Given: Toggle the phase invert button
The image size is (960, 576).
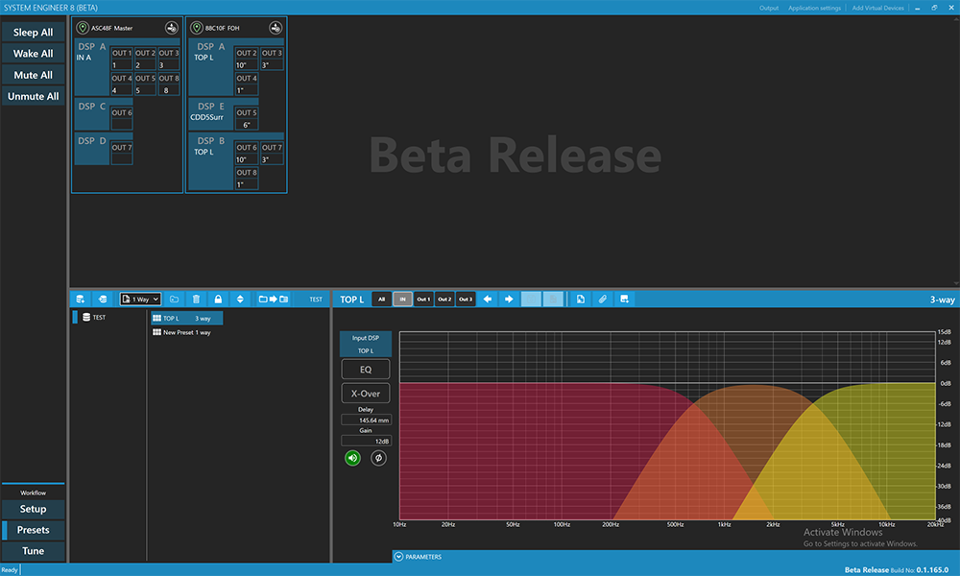Looking at the screenshot, I should (378, 458).
